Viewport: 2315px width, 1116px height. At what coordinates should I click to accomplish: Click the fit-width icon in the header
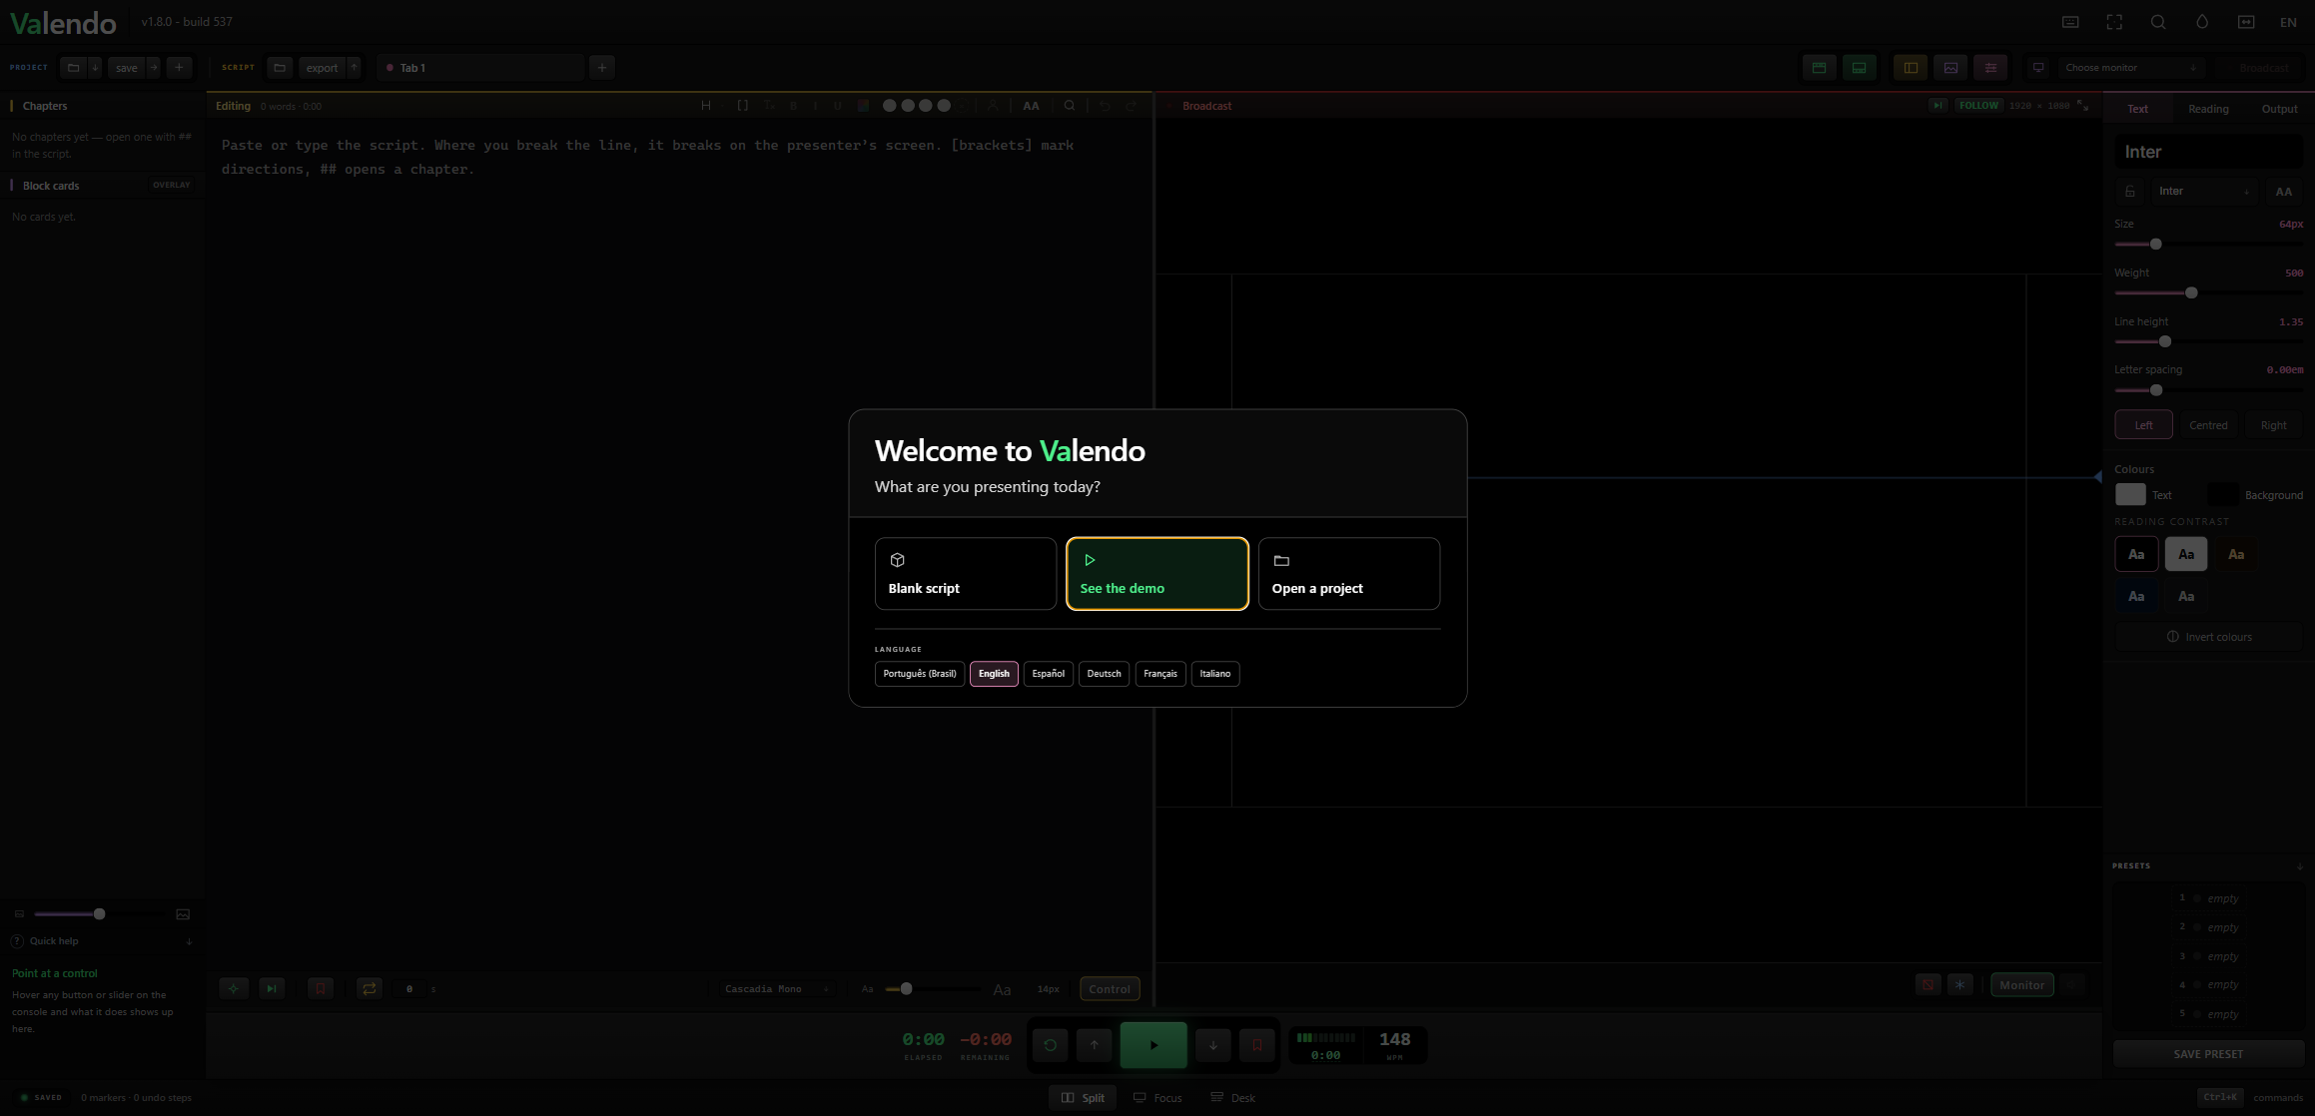point(2246,22)
